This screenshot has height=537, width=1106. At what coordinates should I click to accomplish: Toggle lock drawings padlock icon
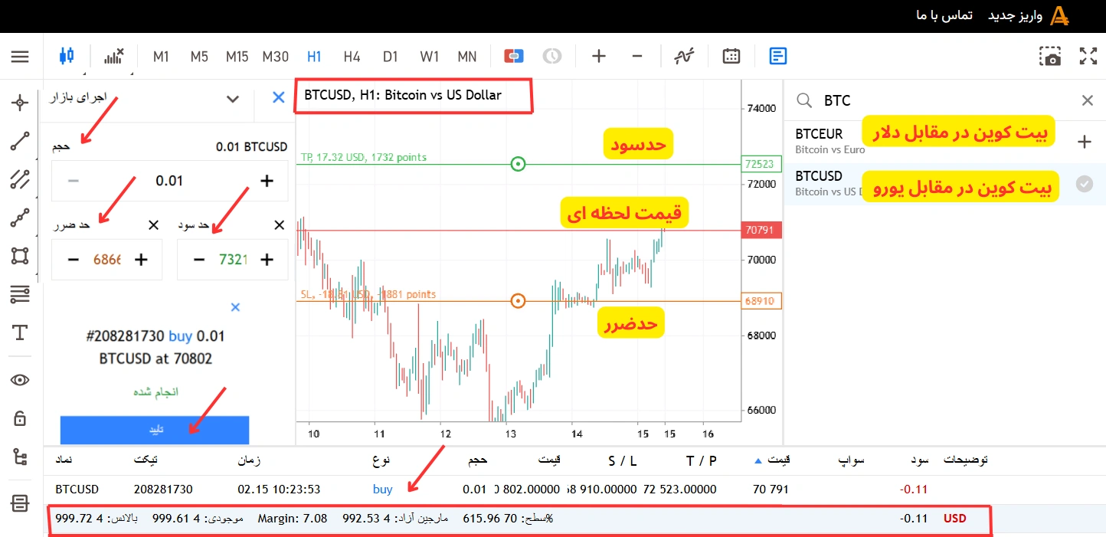(x=20, y=418)
